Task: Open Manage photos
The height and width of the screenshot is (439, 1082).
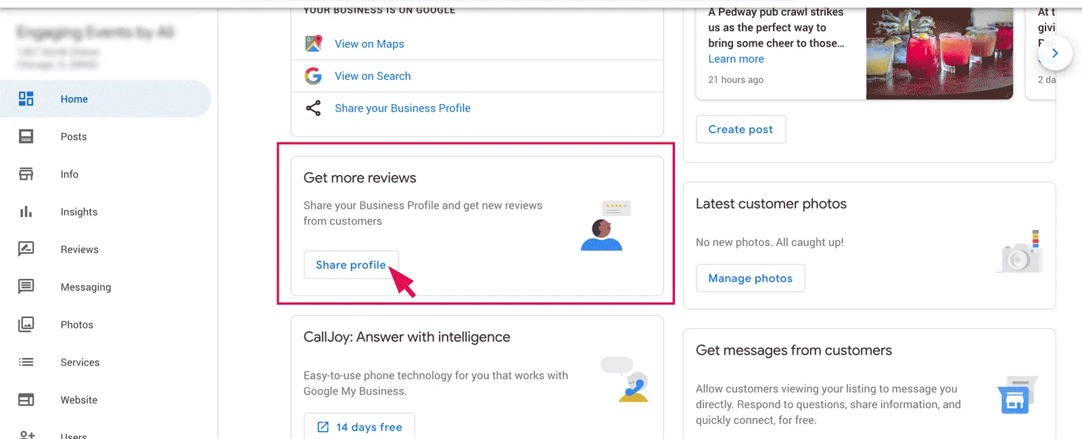Action: pyautogui.click(x=750, y=278)
